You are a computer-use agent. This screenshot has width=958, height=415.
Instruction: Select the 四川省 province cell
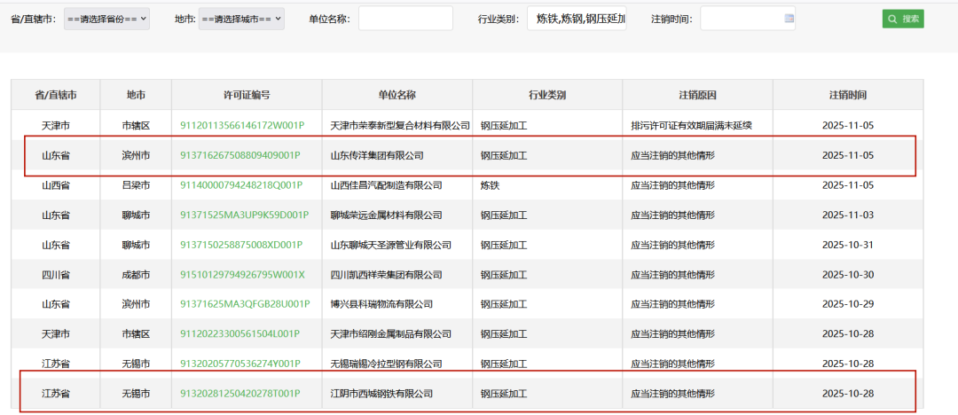pyautogui.click(x=56, y=275)
